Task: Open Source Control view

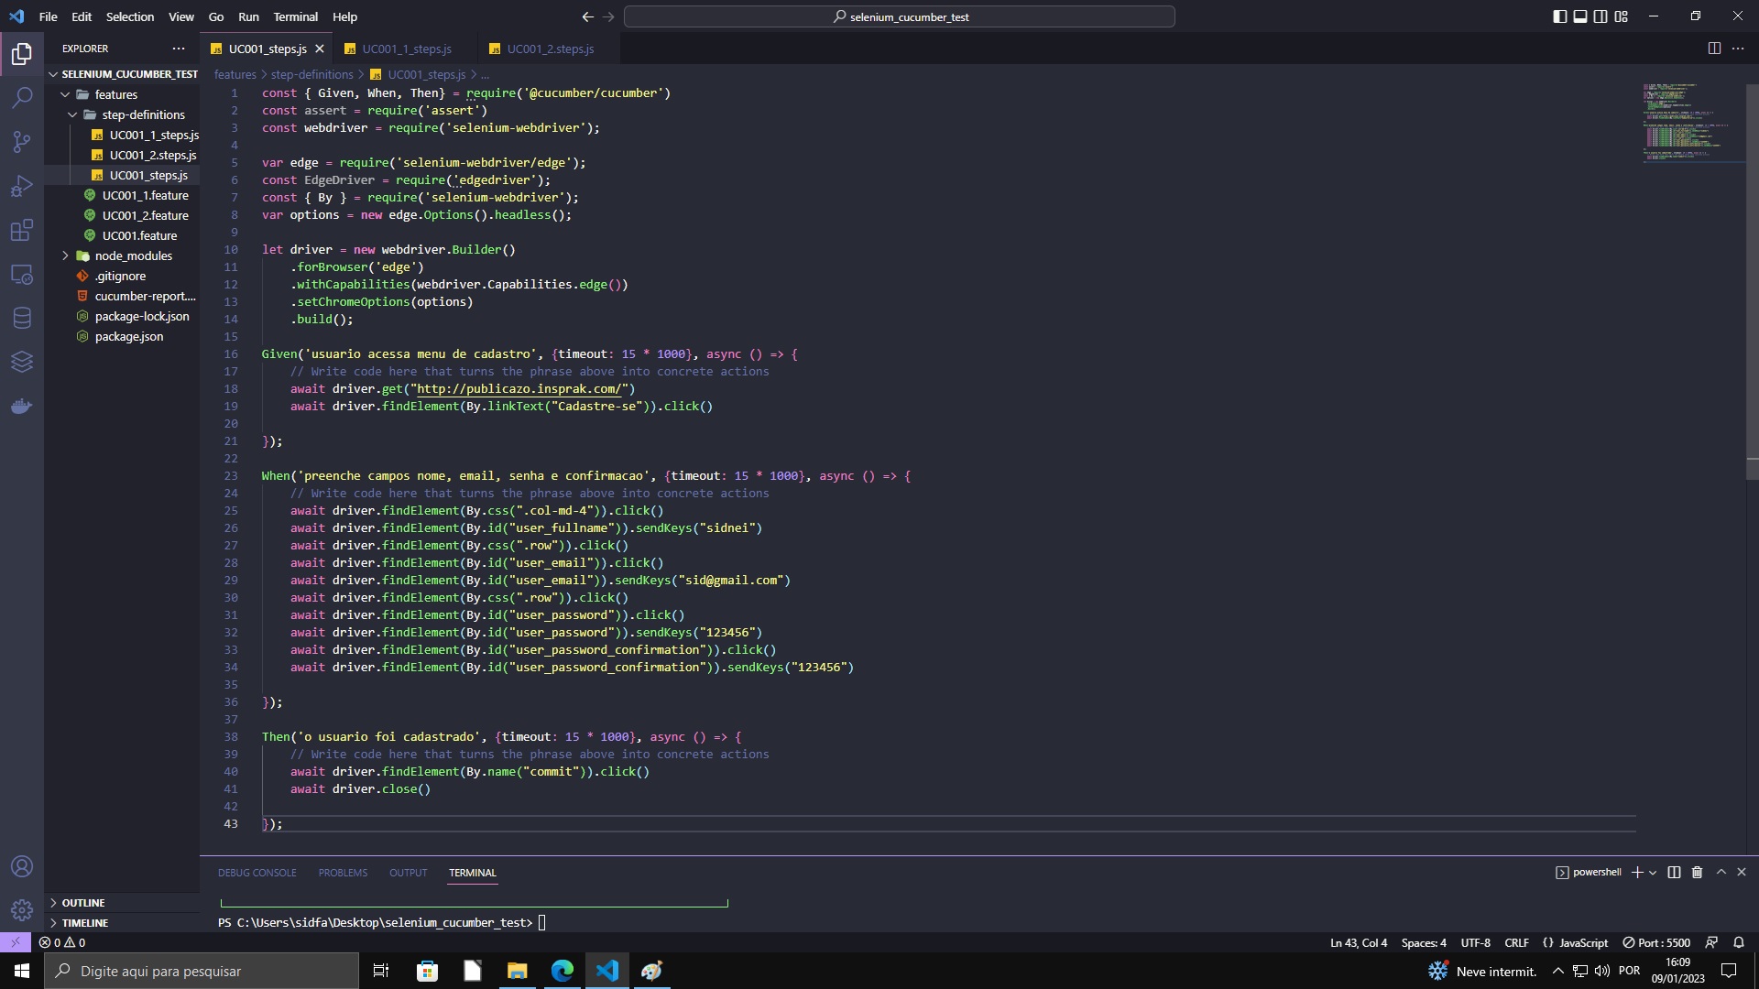Action: pyautogui.click(x=22, y=141)
